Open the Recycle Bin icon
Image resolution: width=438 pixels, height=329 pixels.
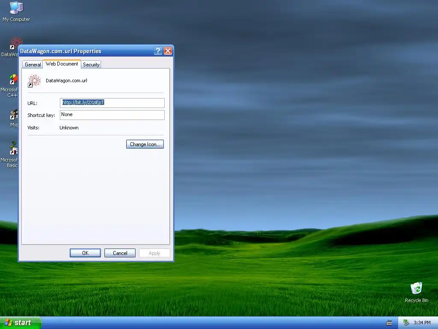[417, 292]
